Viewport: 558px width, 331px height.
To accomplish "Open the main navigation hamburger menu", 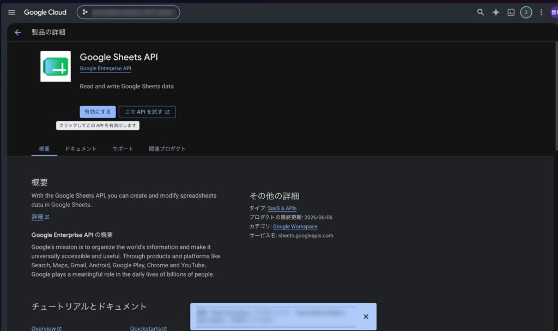I will [x=12, y=13].
